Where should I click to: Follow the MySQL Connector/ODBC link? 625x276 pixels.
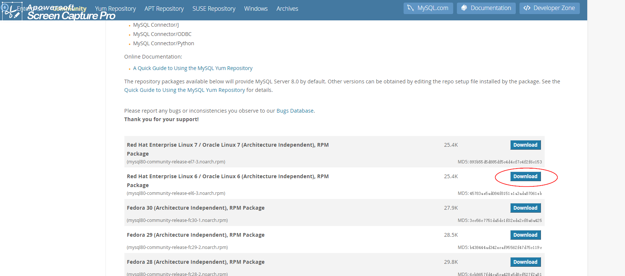tap(162, 34)
